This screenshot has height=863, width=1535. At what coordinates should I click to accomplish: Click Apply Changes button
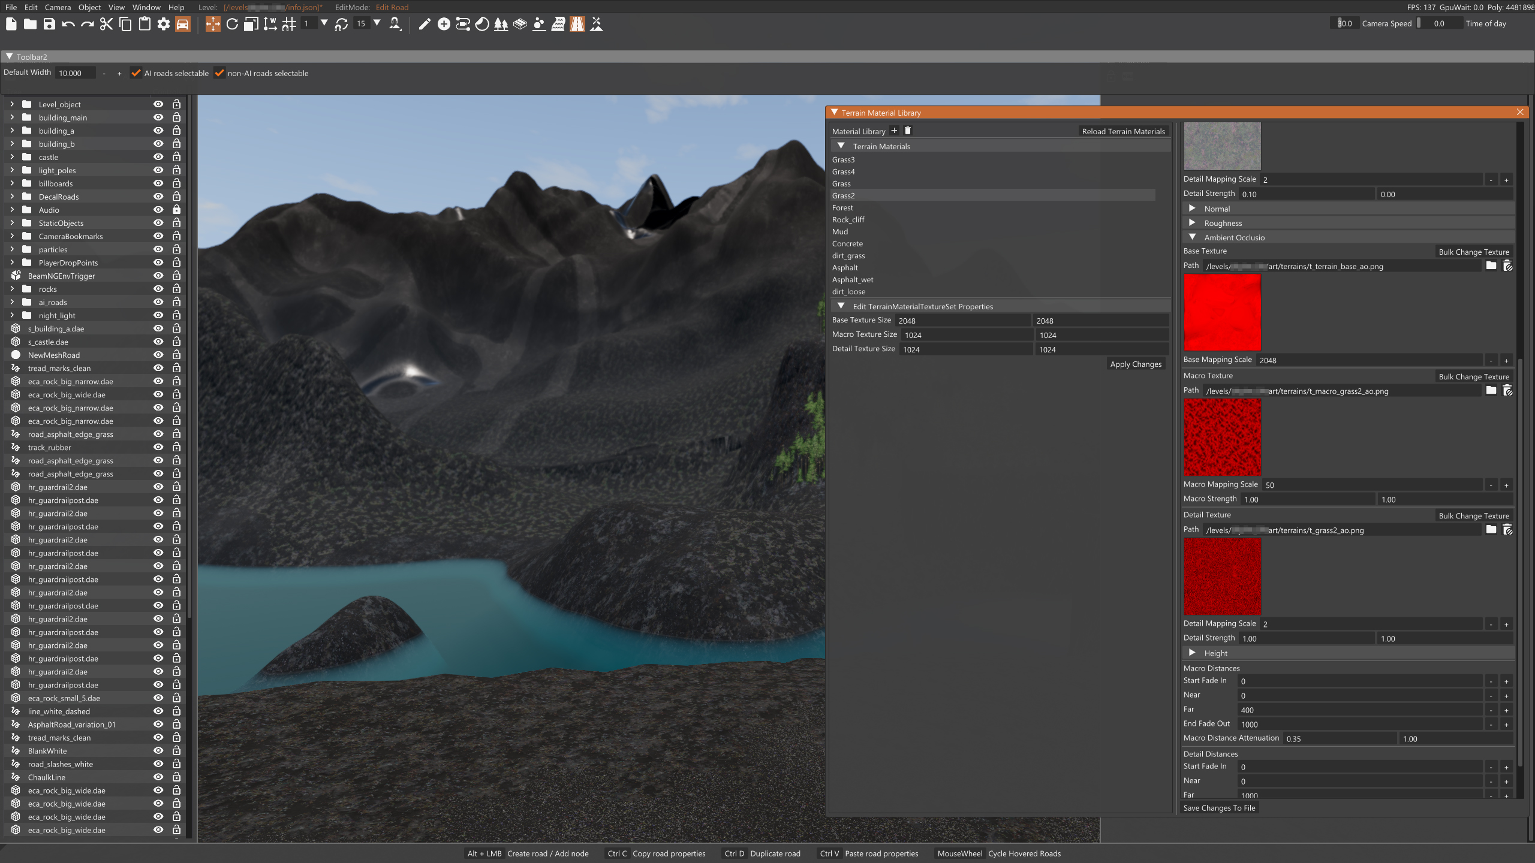pyautogui.click(x=1136, y=364)
